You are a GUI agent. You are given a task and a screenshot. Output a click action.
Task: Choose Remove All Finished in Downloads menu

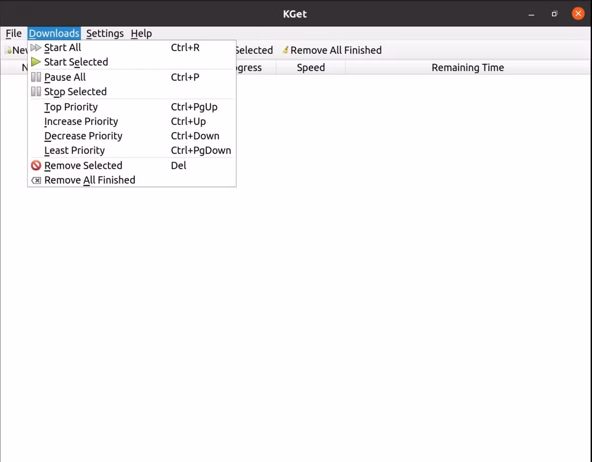pyautogui.click(x=132, y=180)
